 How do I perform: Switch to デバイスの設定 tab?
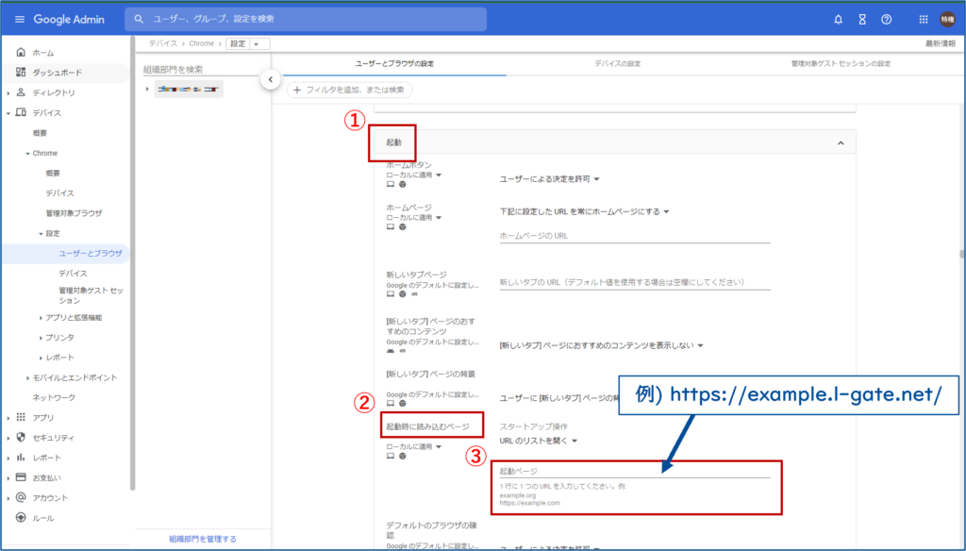click(617, 63)
